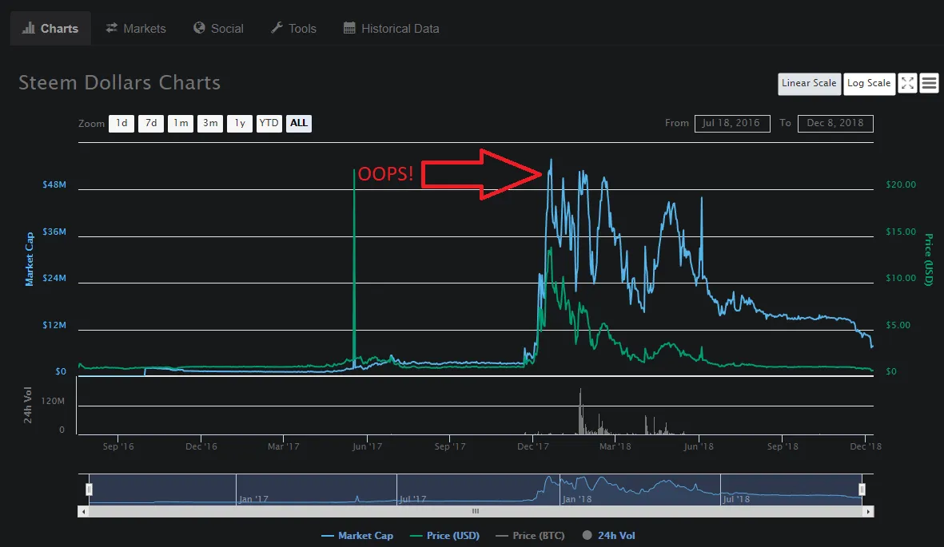This screenshot has width=944, height=547.
Task: Toggle the Market Cap series in legend
Action: [x=357, y=536]
